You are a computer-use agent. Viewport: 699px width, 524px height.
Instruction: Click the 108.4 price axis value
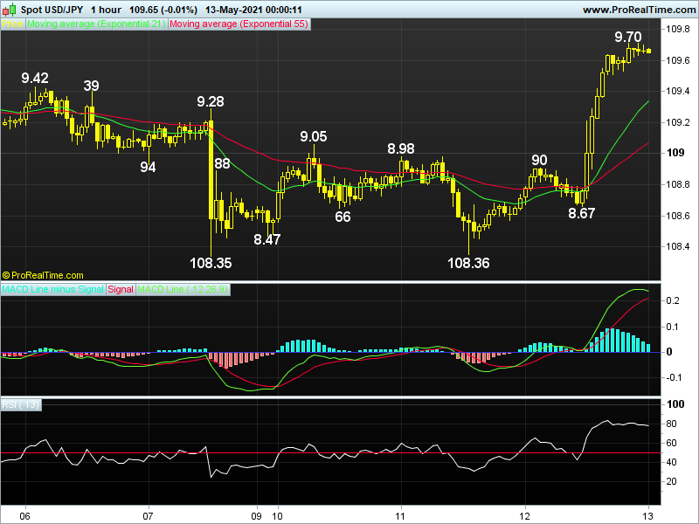pos(678,246)
